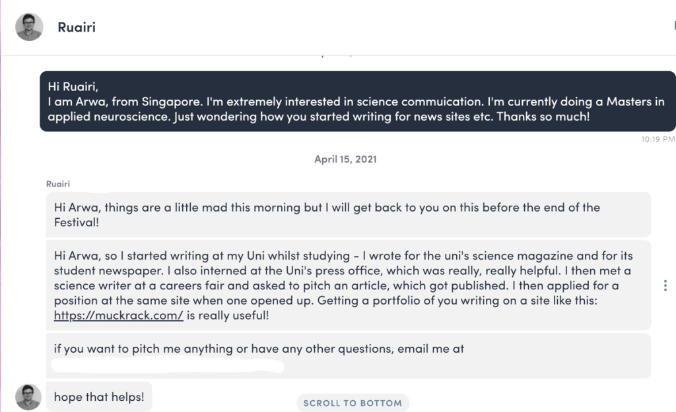Click the small Ruairi sender label above replies
The width and height of the screenshot is (676, 412).
click(x=57, y=183)
